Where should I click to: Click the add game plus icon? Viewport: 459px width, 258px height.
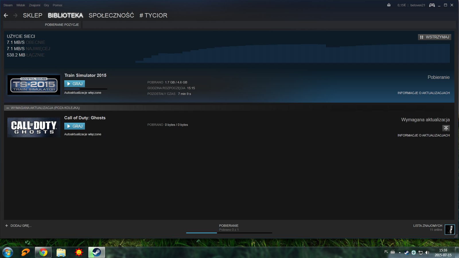7,226
